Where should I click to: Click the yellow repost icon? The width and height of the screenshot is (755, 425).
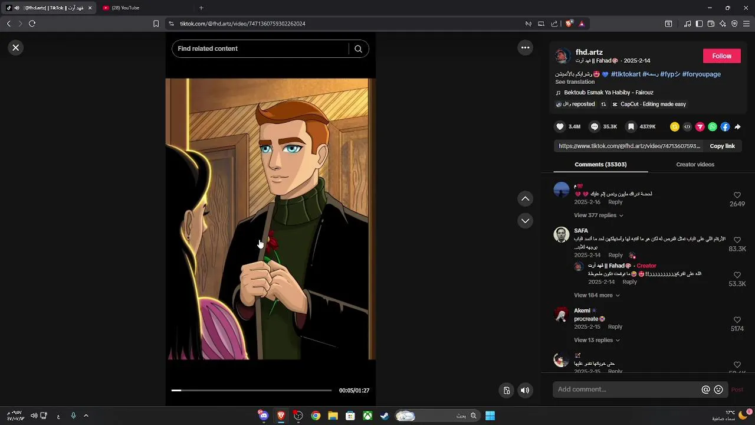(675, 127)
